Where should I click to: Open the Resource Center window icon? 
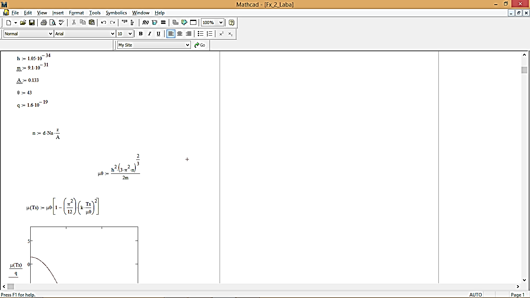pos(193,23)
